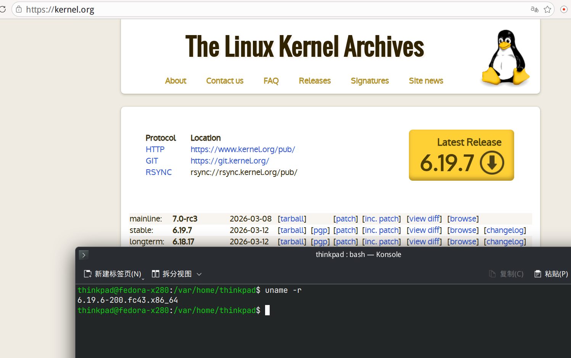571x358 pixels.
Task: Open the Contact us page
Action: tap(225, 81)
